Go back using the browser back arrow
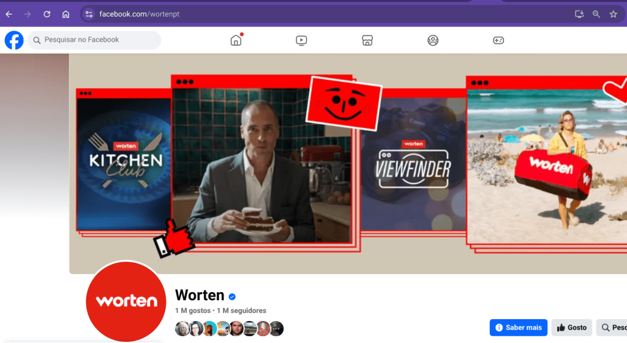 pyautogui.click(x=9, y=14)
